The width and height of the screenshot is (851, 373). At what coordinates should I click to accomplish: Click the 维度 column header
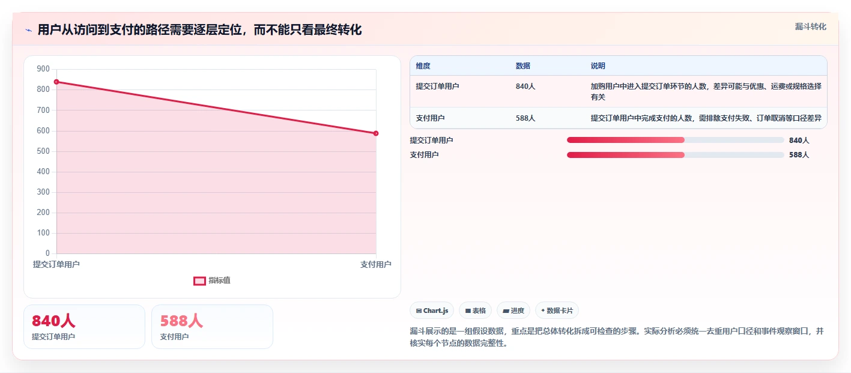[423, 66]
